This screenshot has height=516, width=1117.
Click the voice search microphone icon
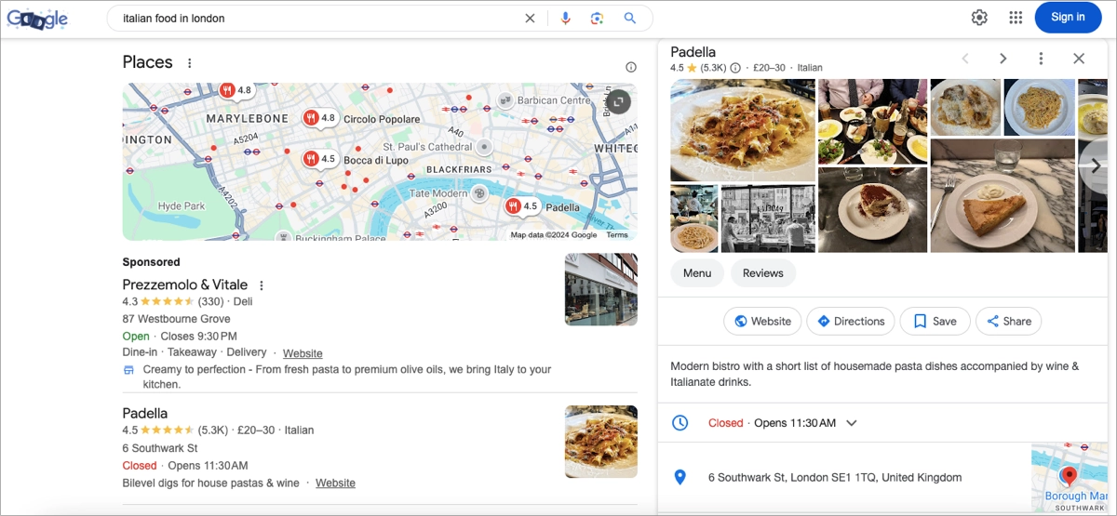[565, 18]
